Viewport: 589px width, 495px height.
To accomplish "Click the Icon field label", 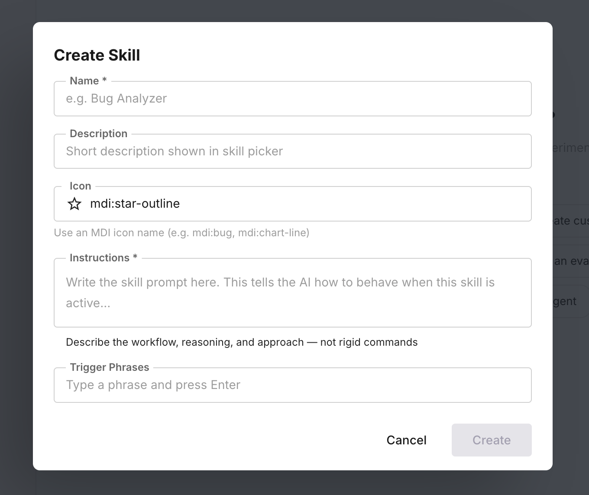I will pyautogui.click(x=80, y=186).
